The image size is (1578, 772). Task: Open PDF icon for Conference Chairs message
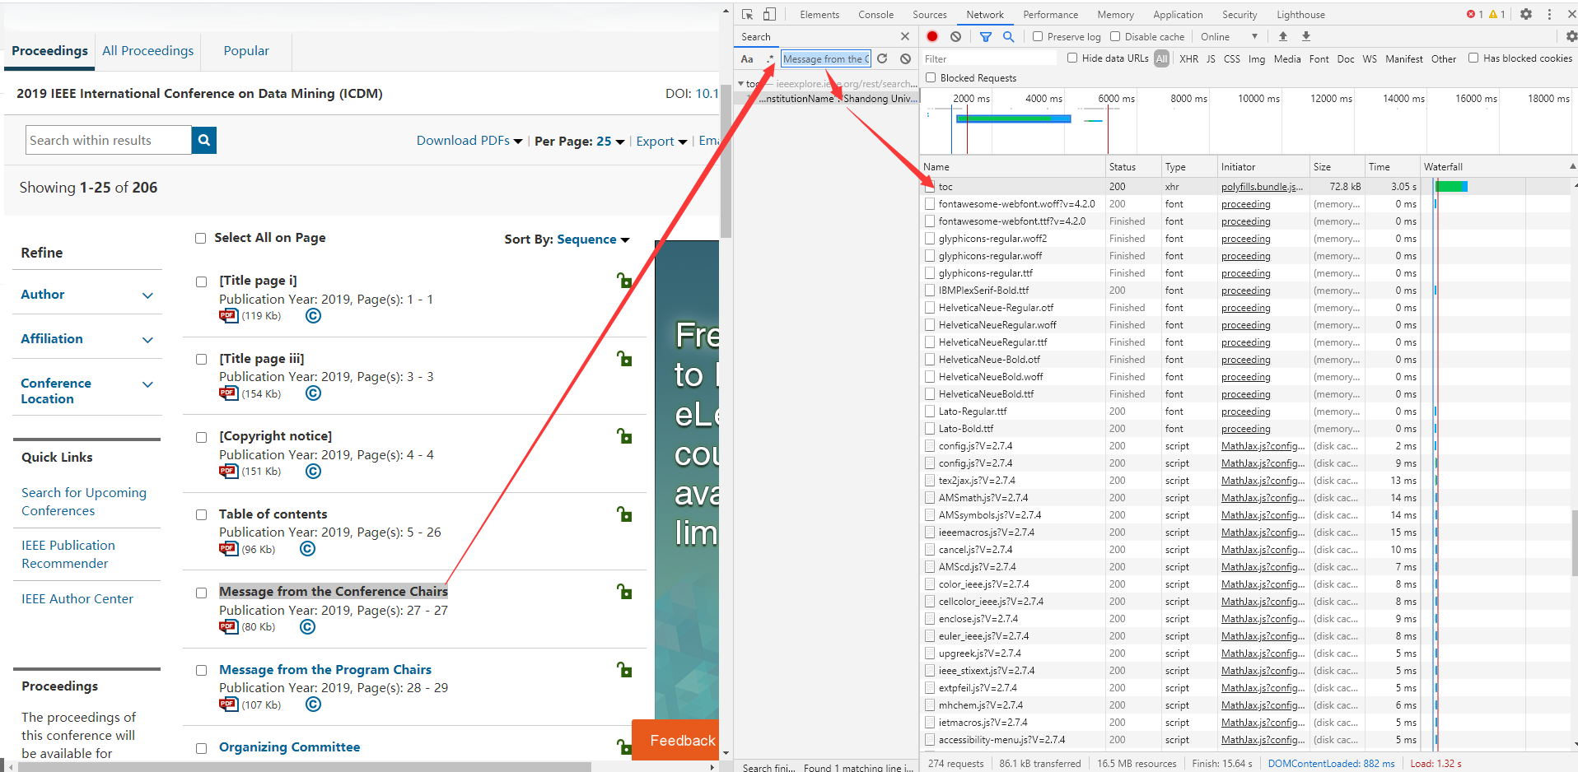pyautogui.click(x=228, y=627)
